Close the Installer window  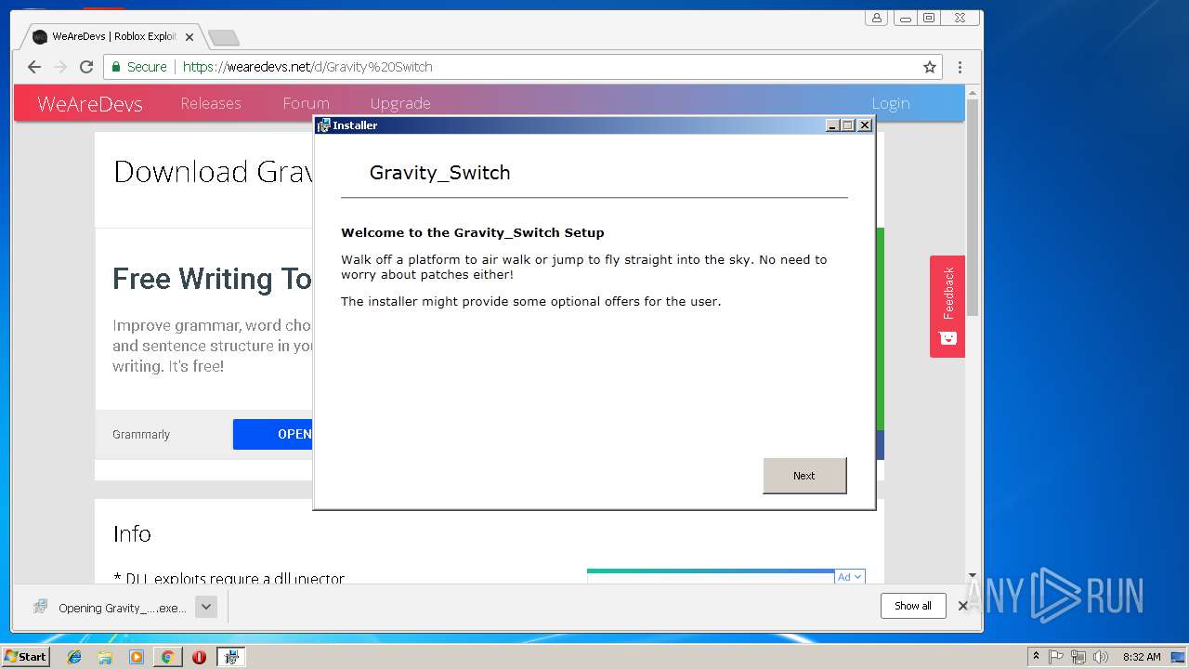(x=865, y=125)
